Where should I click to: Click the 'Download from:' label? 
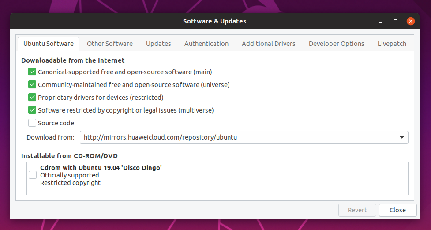[x=50, y=137]
